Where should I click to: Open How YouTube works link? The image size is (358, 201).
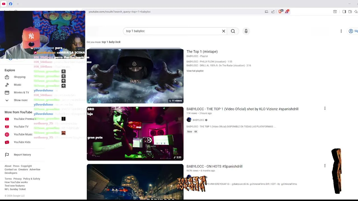coord(16,182)
